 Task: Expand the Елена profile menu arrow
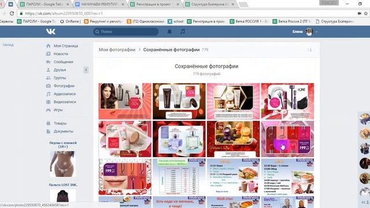316,32
